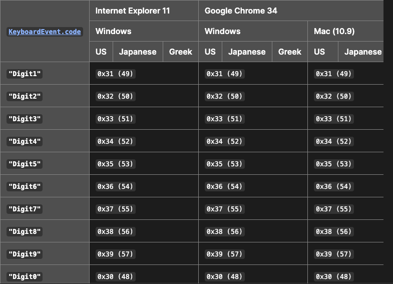Click 0x39 (57) in Mac column

point(334,254)
